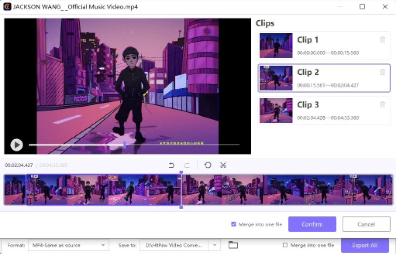Click the Save to path field

click(x=174, y=245)
